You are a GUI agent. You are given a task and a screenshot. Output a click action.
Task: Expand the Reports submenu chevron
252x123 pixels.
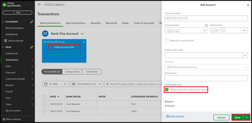(32, 85)
